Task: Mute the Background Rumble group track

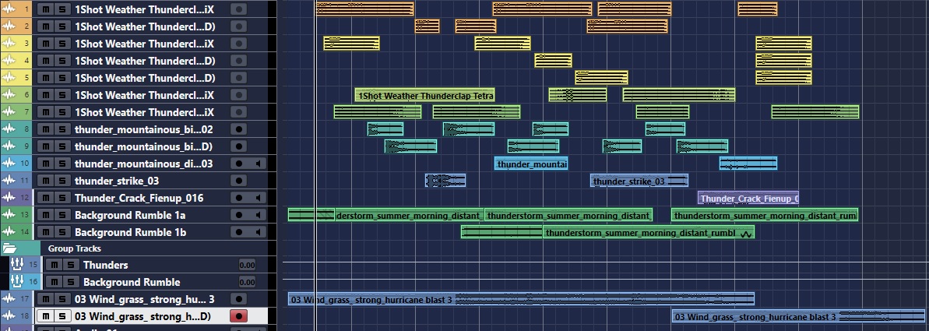Action: (53, 282)
